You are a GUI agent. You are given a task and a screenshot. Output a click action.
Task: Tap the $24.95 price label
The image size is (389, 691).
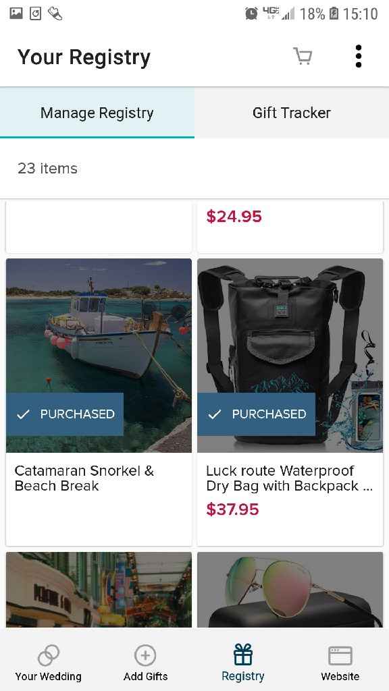[x=234, y=217]
